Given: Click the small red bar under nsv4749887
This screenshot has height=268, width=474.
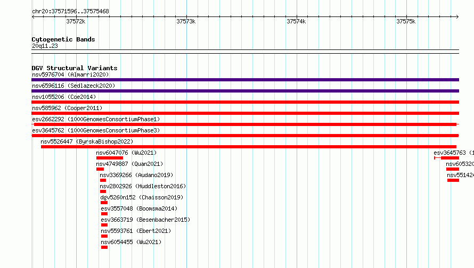Looking at the screenshot, I should tap(100, 169).
